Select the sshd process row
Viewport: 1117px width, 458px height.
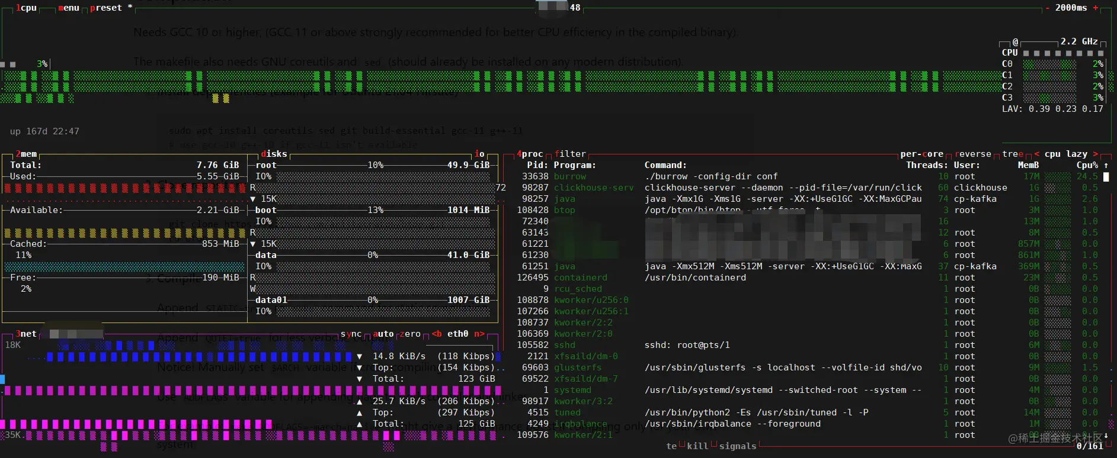[x=808, y=345]
